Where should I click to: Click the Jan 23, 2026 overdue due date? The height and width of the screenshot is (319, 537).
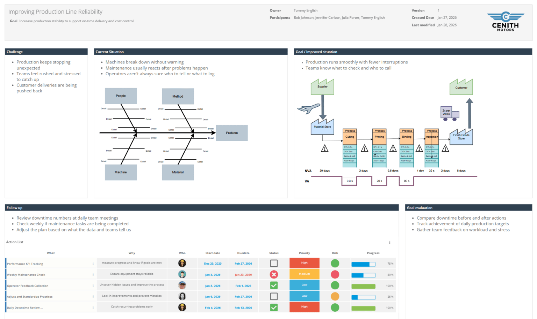coord(243,275)
